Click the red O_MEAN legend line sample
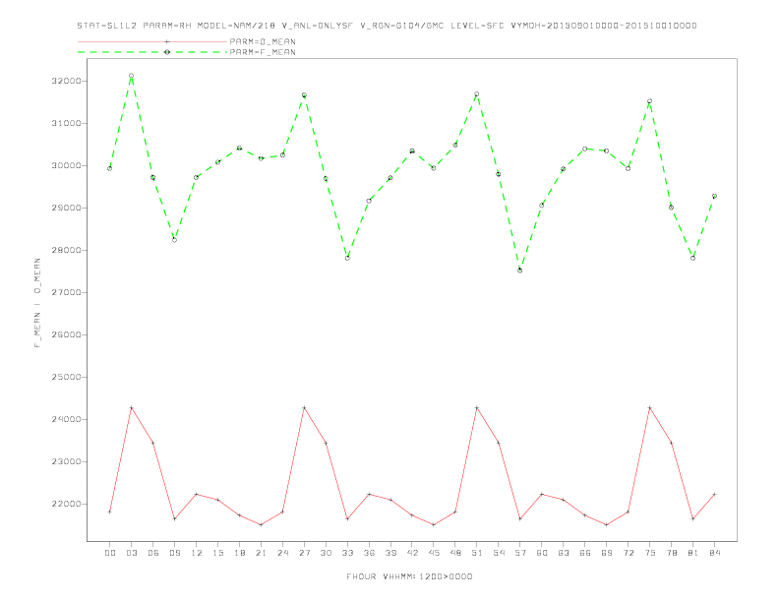 152,41
